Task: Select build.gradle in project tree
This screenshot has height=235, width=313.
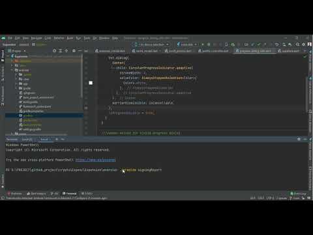Action: (x=28, y=102)
